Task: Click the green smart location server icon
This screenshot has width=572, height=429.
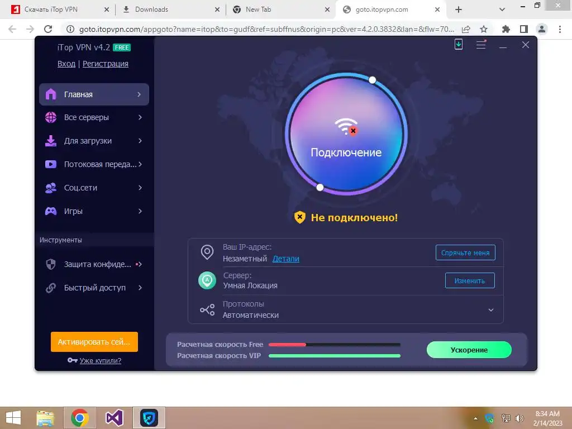Action: tap(207, 280)
